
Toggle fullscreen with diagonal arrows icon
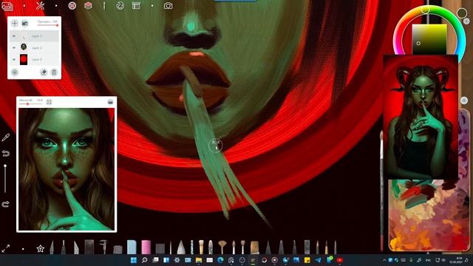click(x=5, y=249)
